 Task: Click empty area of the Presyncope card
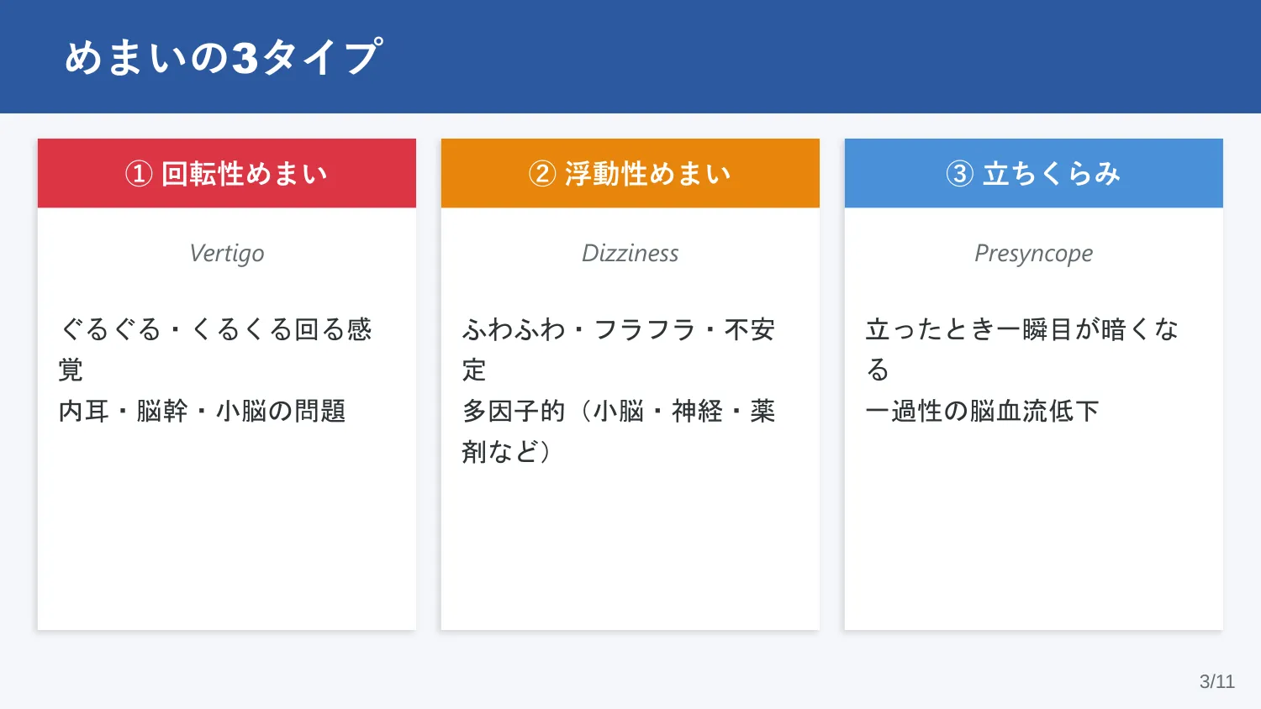[1034, 538]
